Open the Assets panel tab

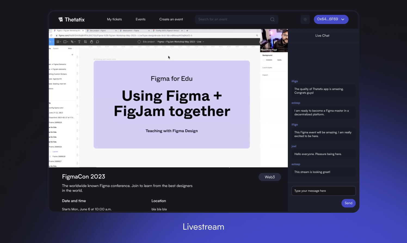pyautogui.click(x=56, y=48)
